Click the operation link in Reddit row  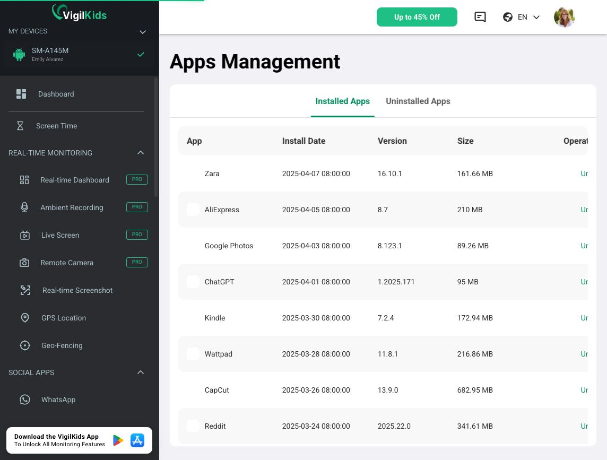click(584, 426)
